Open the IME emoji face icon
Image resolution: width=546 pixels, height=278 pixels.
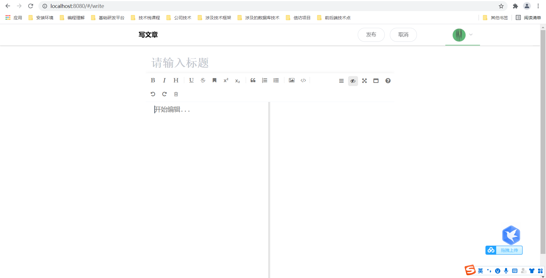pyautogui.click(x=497, y=271)
